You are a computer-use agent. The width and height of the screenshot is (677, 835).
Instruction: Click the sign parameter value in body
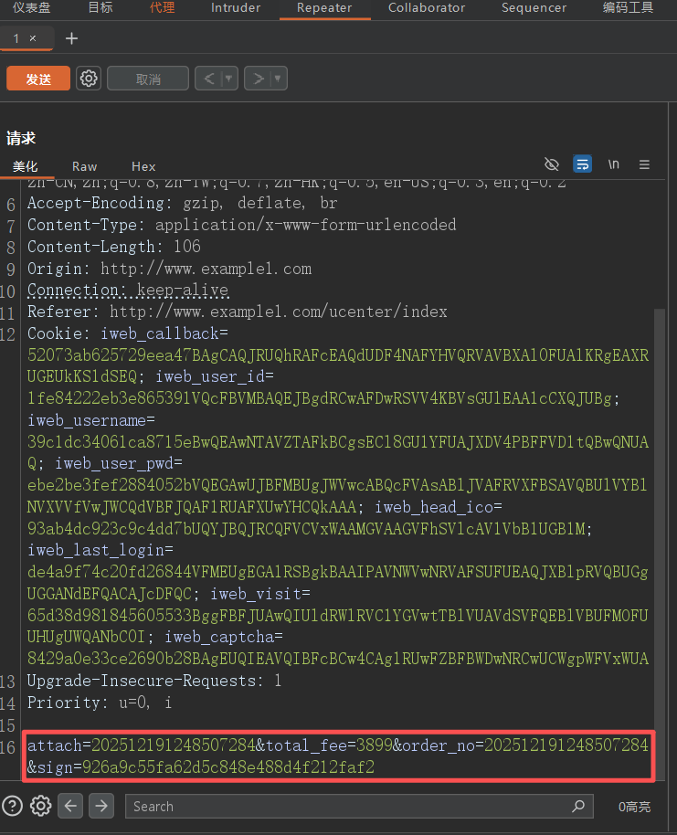[x=229, y=767]
